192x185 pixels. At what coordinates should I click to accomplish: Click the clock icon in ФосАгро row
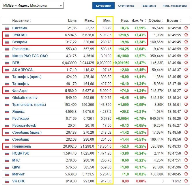(x=186, y=90)
